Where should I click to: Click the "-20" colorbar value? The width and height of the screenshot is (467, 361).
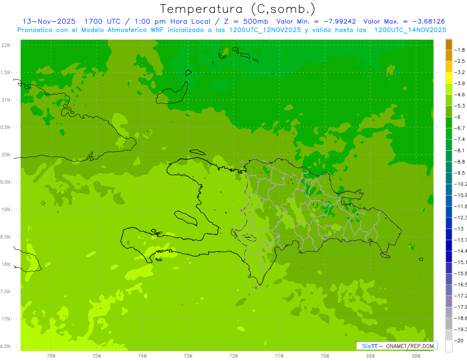pyautogui.click(x=459, y=340)
